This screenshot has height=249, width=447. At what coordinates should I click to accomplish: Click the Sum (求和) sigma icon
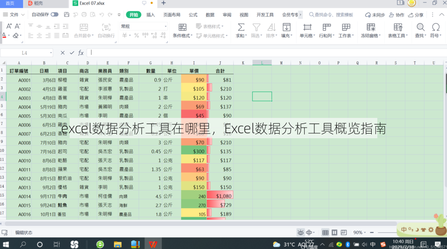241,27
